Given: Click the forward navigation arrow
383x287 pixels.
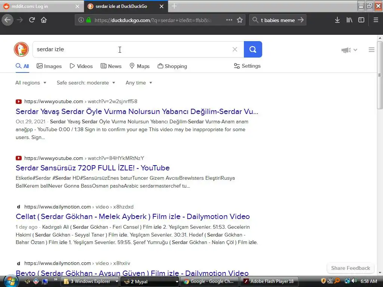Looking at the screenshot, I should pos(20,20).
